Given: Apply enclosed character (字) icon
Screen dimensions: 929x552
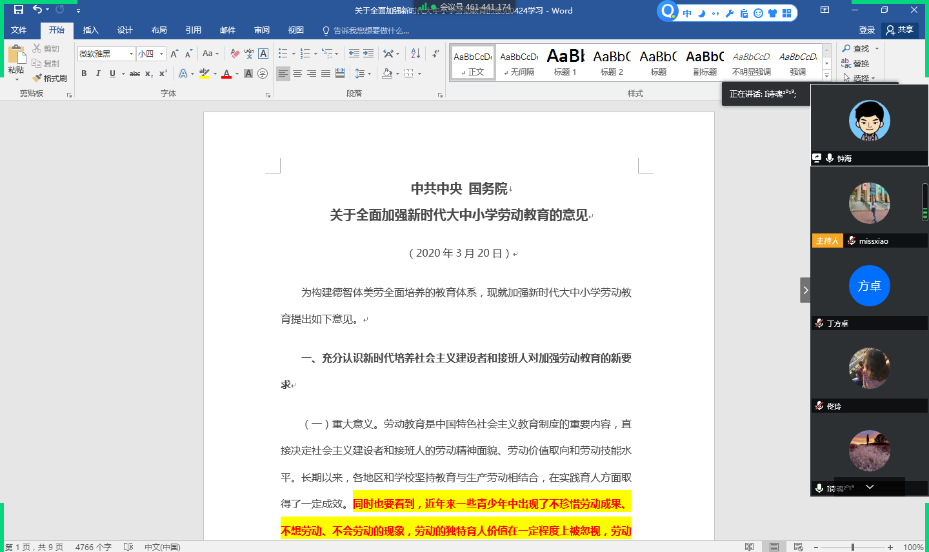Looking at the screenshot, I should coord(263,74).
